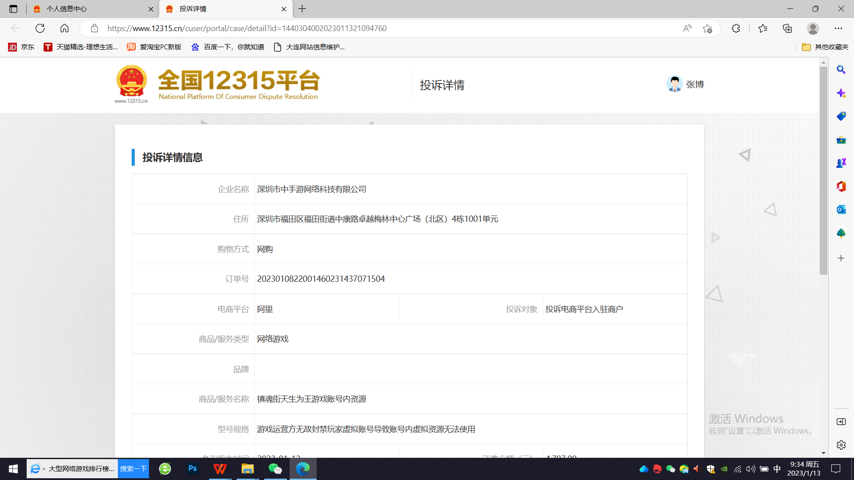Open 天猫精选 bookmark
The width and height of the screenshot is (854, 480).
(81, 47)
